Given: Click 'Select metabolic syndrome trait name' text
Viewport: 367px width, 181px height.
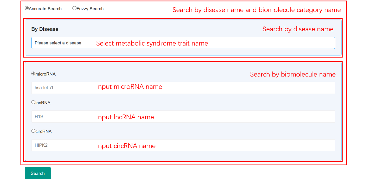Looking at the screenshot, I should tap(152, 43).
